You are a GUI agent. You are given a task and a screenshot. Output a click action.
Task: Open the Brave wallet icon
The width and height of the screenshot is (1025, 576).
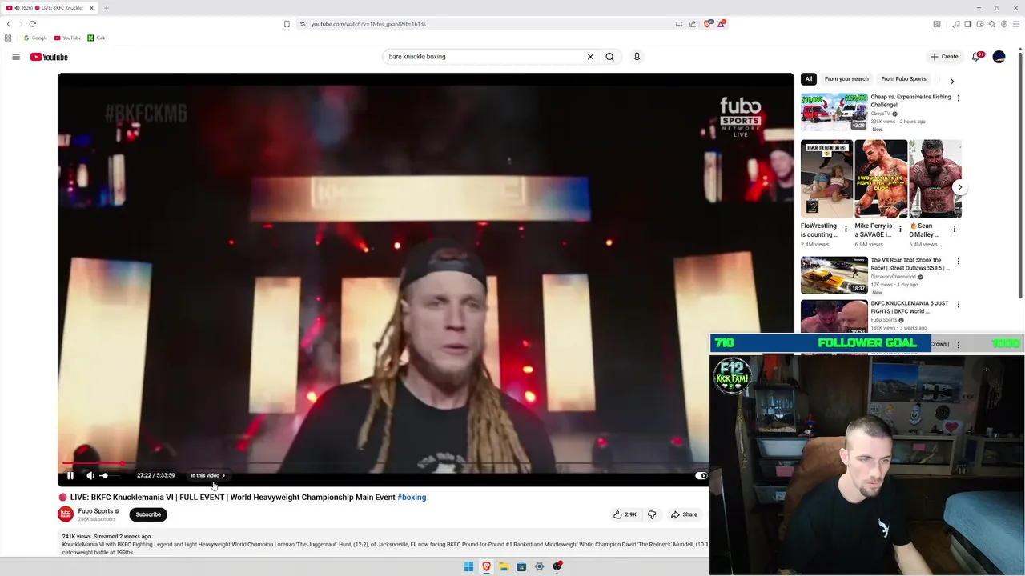[980, 24]
